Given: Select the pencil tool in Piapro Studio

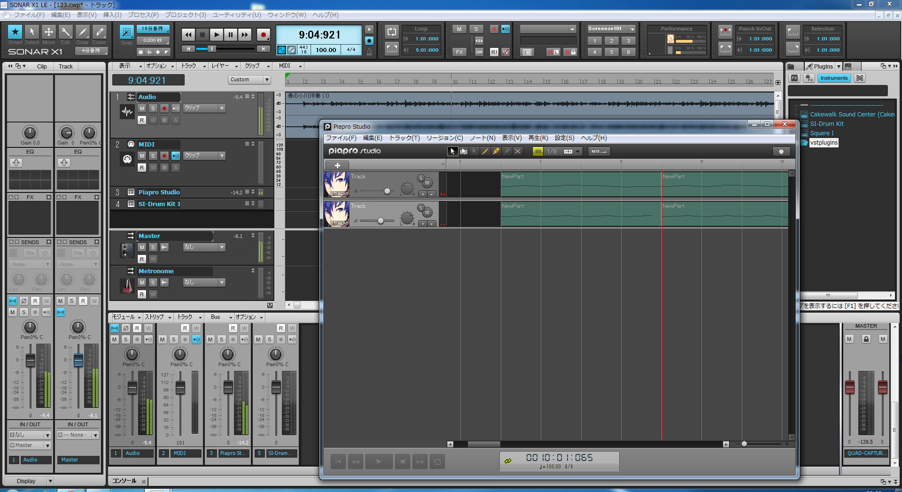Looking at the screenshot, I should tap(496, 151).
